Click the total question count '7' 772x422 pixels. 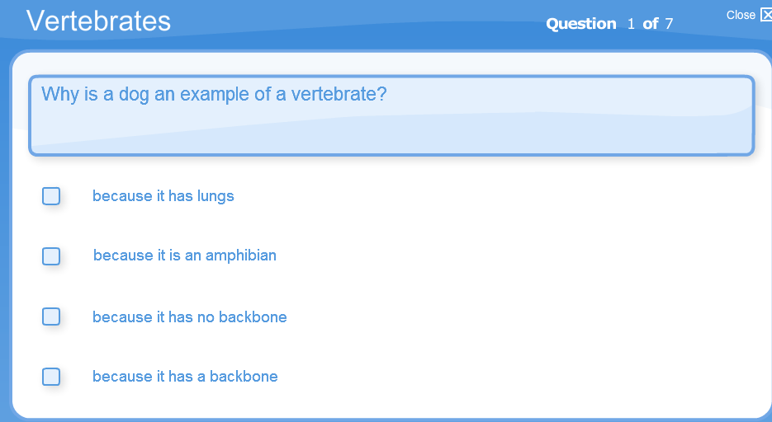tap(669, 24)
